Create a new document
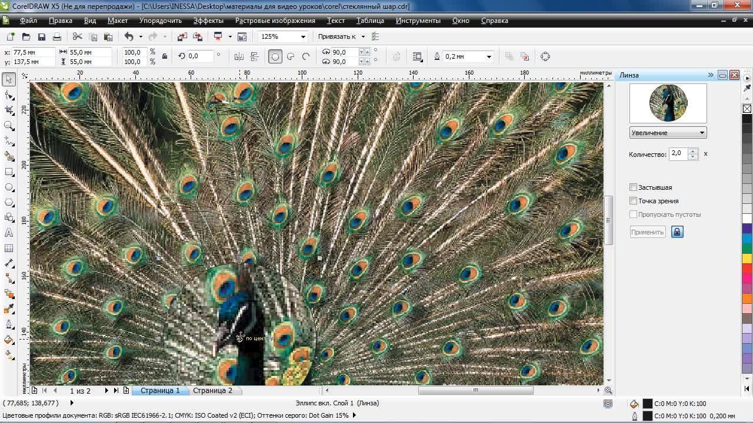753x423 pixels. coord(11,36)
